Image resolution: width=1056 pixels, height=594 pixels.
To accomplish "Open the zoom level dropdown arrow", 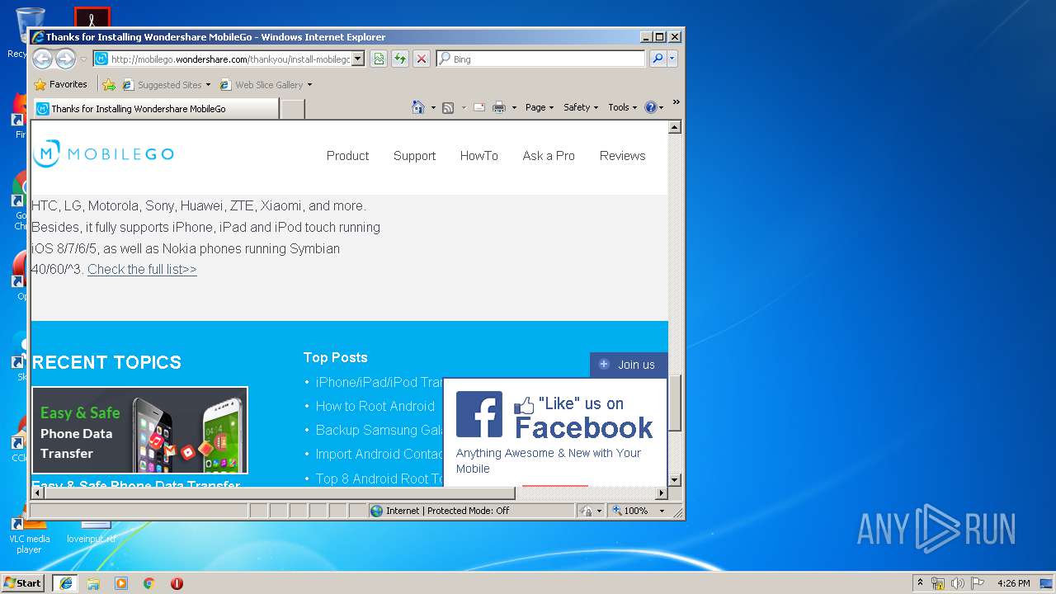I will pos(661,511).
